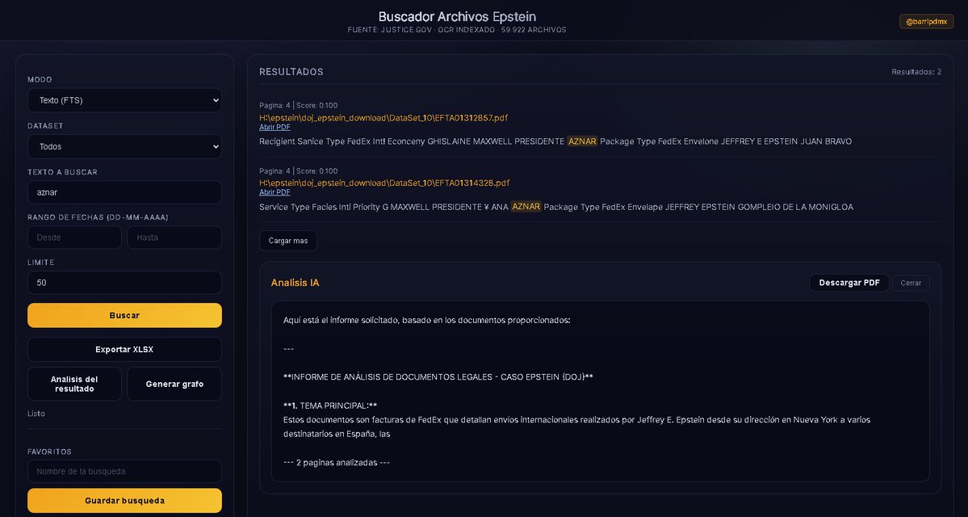Open the Modo dropdown showing Texto (FTS)
The height and width of the screenshot is (517, 968).
tap(124, 100)
